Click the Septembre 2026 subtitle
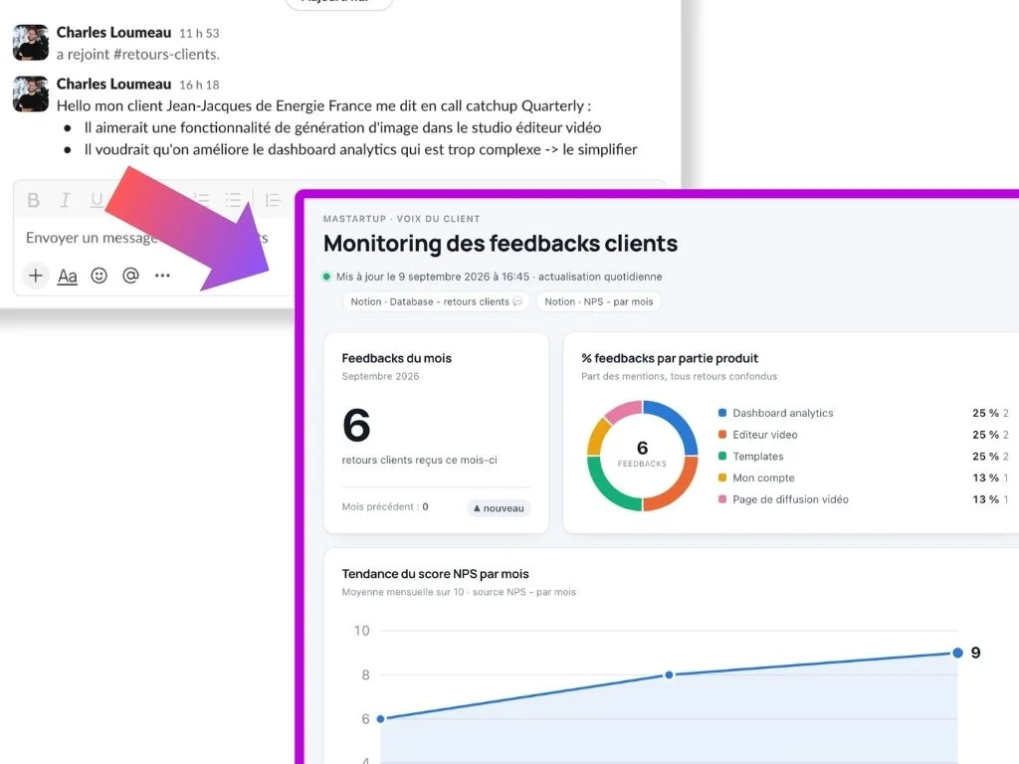This screenshot has width=1019, height=764. 380,376
